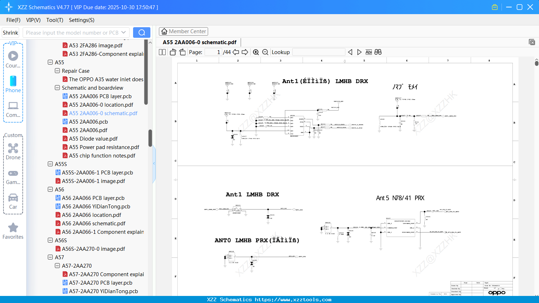The image size is (539, 303).
Task: Rotate the page counterclockwise
Action: [173, 52]
